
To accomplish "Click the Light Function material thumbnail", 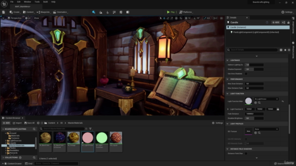I will click(248, 101).
